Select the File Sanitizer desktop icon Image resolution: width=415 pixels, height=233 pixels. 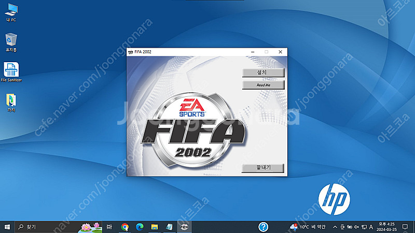pyautogui.click(x=11, y=72)
